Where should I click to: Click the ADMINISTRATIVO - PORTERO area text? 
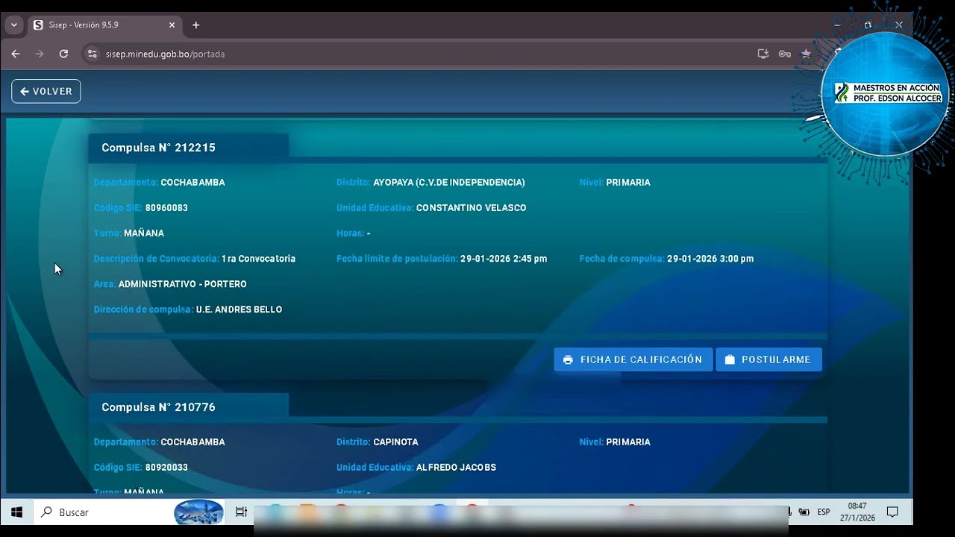182,284
